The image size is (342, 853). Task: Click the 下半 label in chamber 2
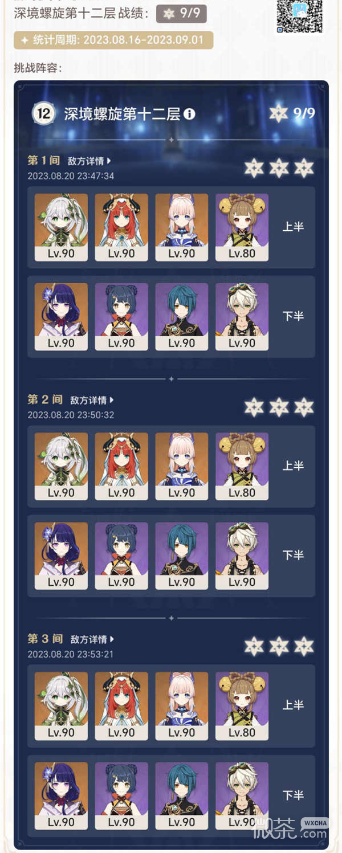293,555
